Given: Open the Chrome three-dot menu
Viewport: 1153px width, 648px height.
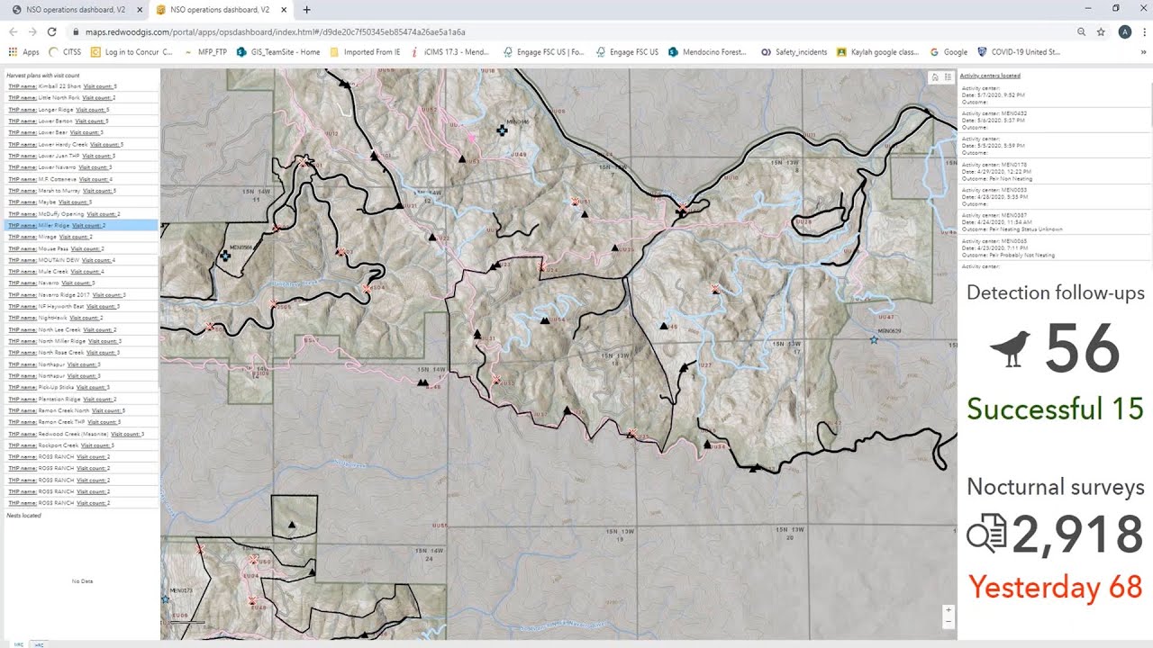Looking at the screenshot, I should point(1143,31).
